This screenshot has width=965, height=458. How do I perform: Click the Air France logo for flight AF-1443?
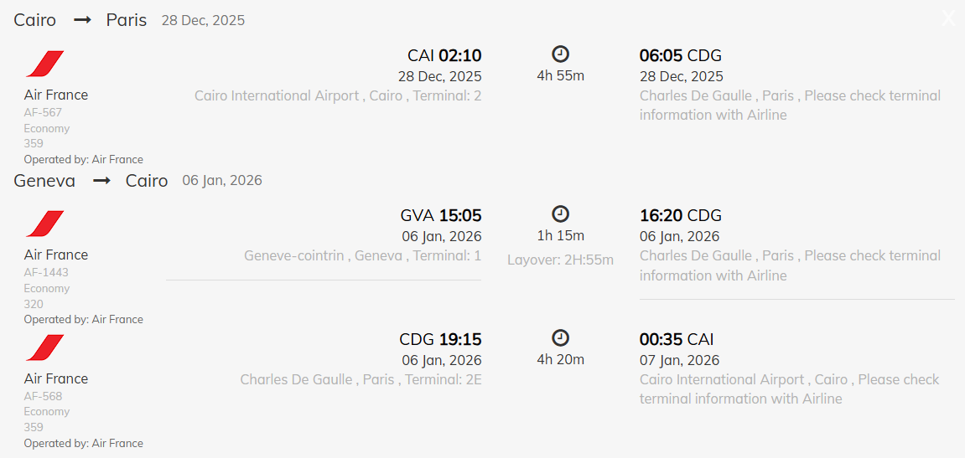[x=44, y=224]
